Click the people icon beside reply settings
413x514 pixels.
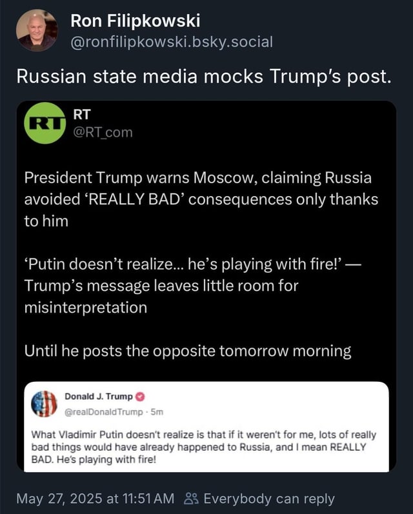click(190, 498)
